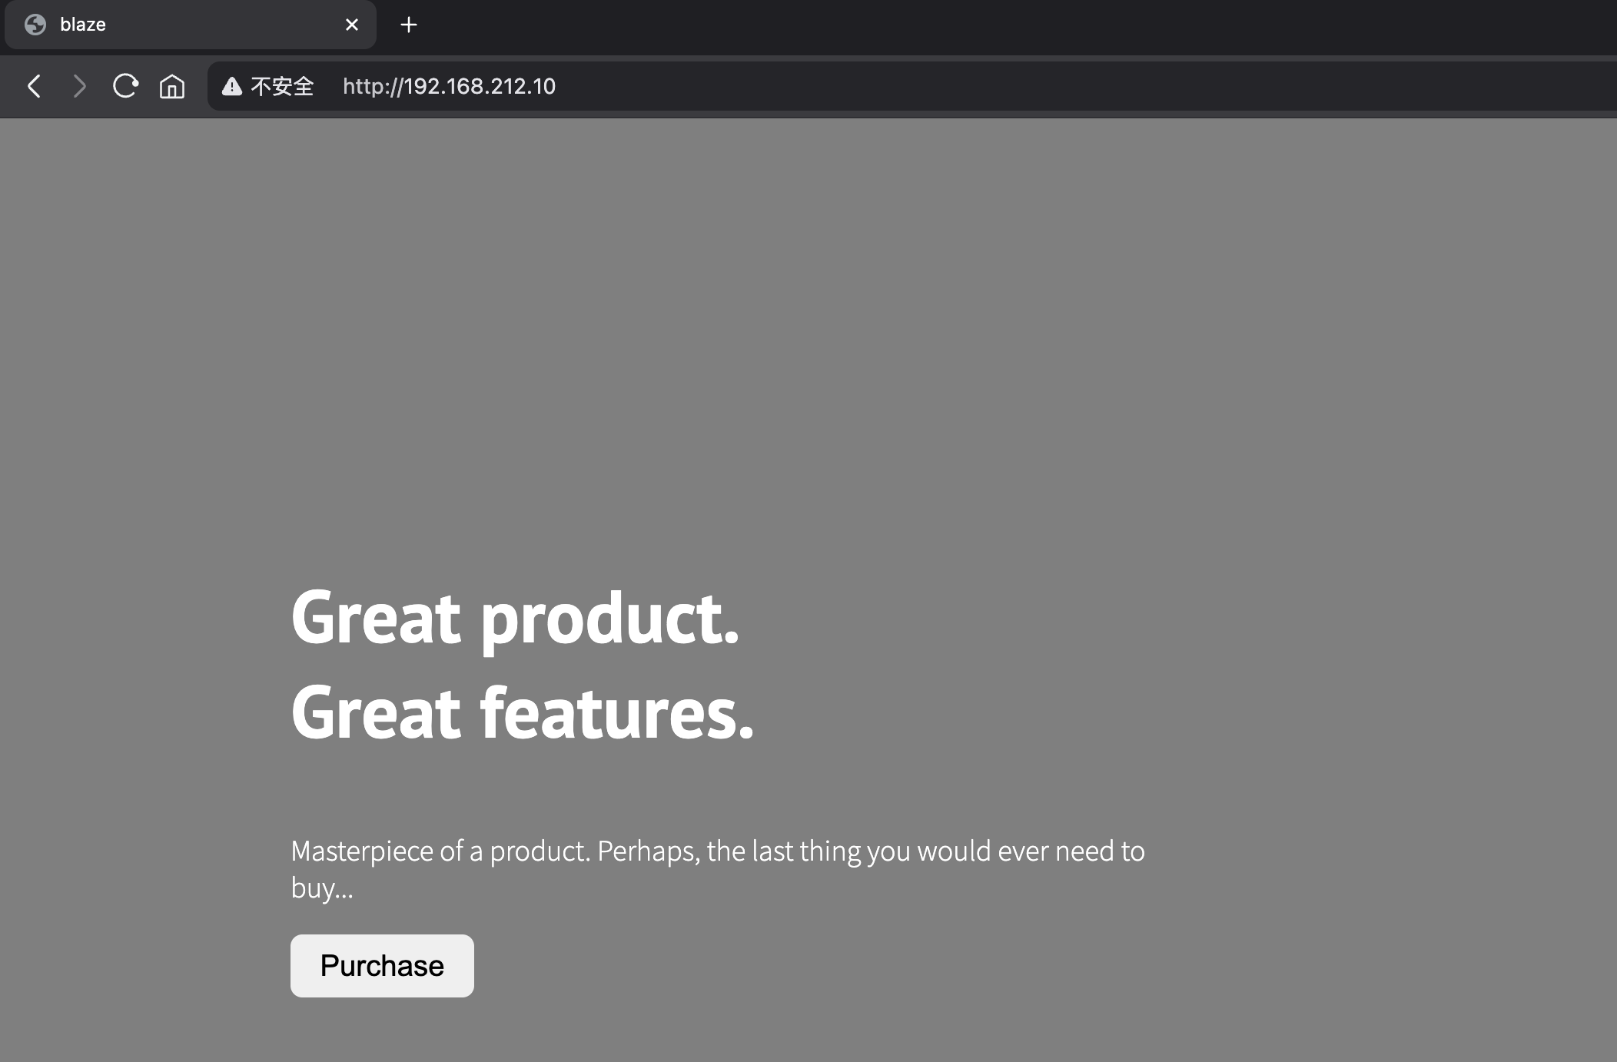This screenshot has width=1617, height=1062.
Task: Close the blaze tab
Action: pyautogui.click(x=352, y=25)
